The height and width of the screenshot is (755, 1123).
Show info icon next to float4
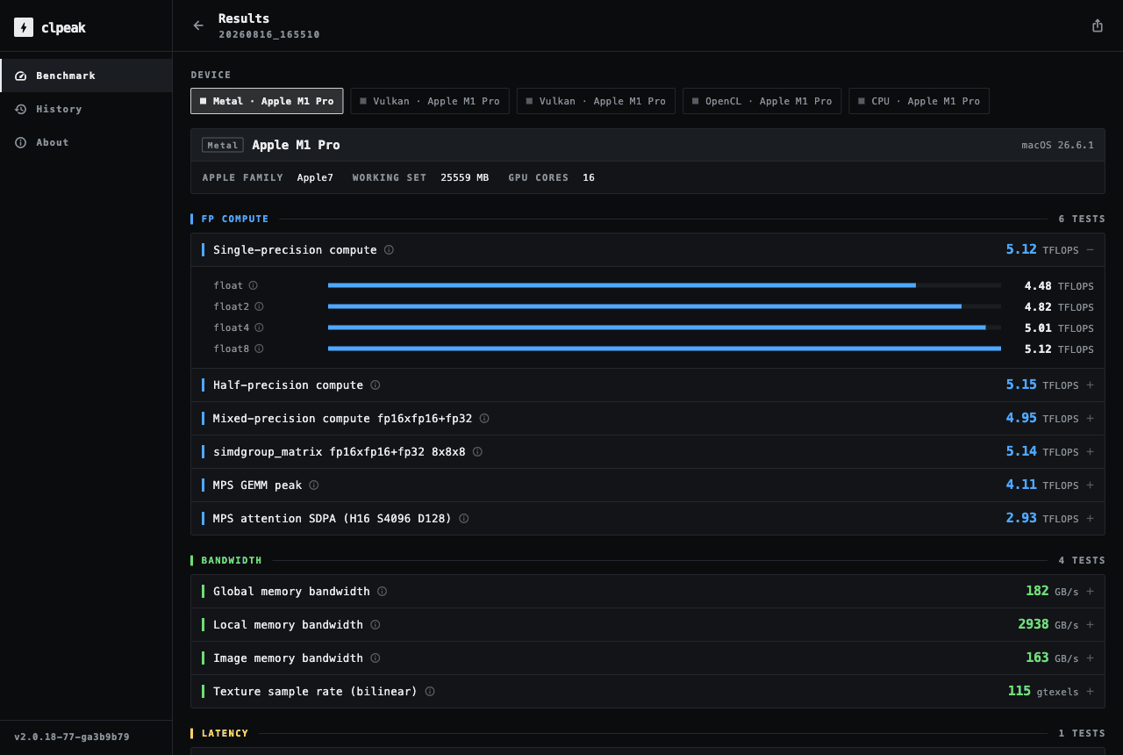259,327
